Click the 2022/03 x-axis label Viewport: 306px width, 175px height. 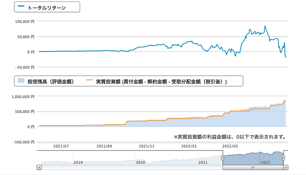pyautogui.click(x=230, y=146)
